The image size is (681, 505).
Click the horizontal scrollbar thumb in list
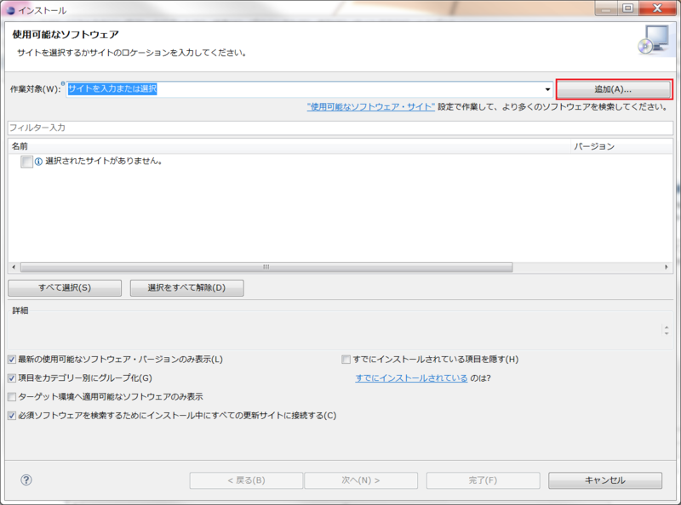point(266,267)
